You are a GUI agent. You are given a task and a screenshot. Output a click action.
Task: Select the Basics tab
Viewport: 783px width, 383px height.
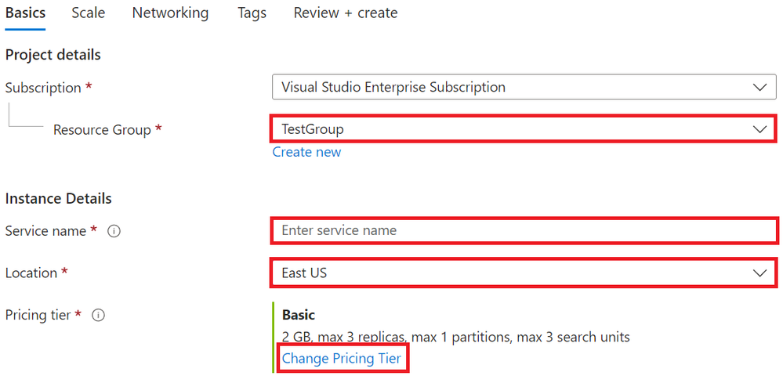[25, 13]
